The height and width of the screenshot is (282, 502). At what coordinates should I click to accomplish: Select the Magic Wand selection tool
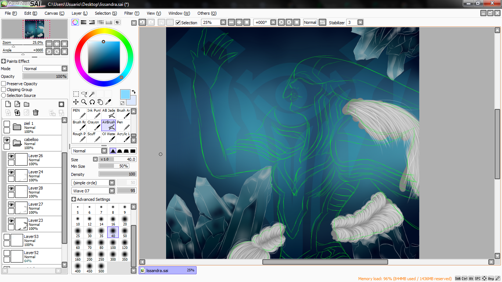click(x=92, y=94)
